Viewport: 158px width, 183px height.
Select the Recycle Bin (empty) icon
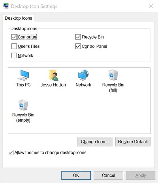(23, 111)
